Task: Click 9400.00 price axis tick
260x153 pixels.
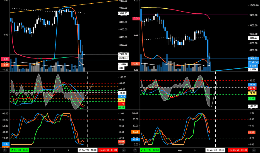Action: pyautogui.click(x=123, y=1)
